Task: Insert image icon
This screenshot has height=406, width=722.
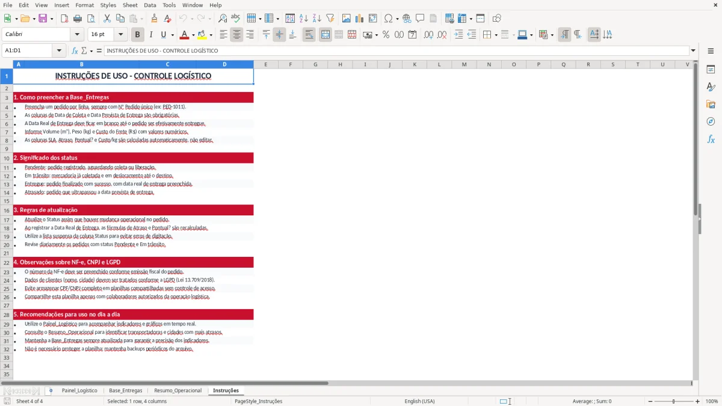Action: click(347, 19)
